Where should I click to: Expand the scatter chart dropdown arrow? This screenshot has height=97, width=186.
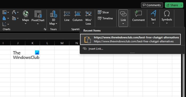tap(8, 24)
